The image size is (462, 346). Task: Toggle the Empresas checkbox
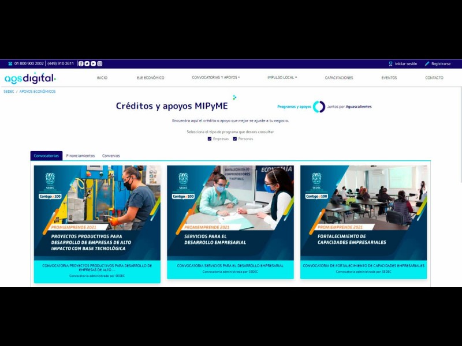click(x=209, y=139)
